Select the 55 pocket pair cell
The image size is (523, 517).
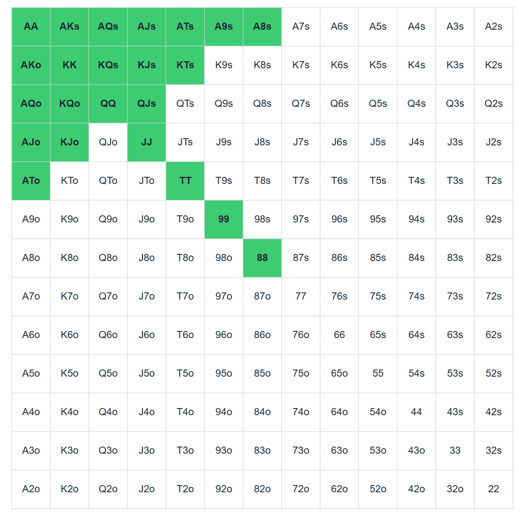(378, 374)
